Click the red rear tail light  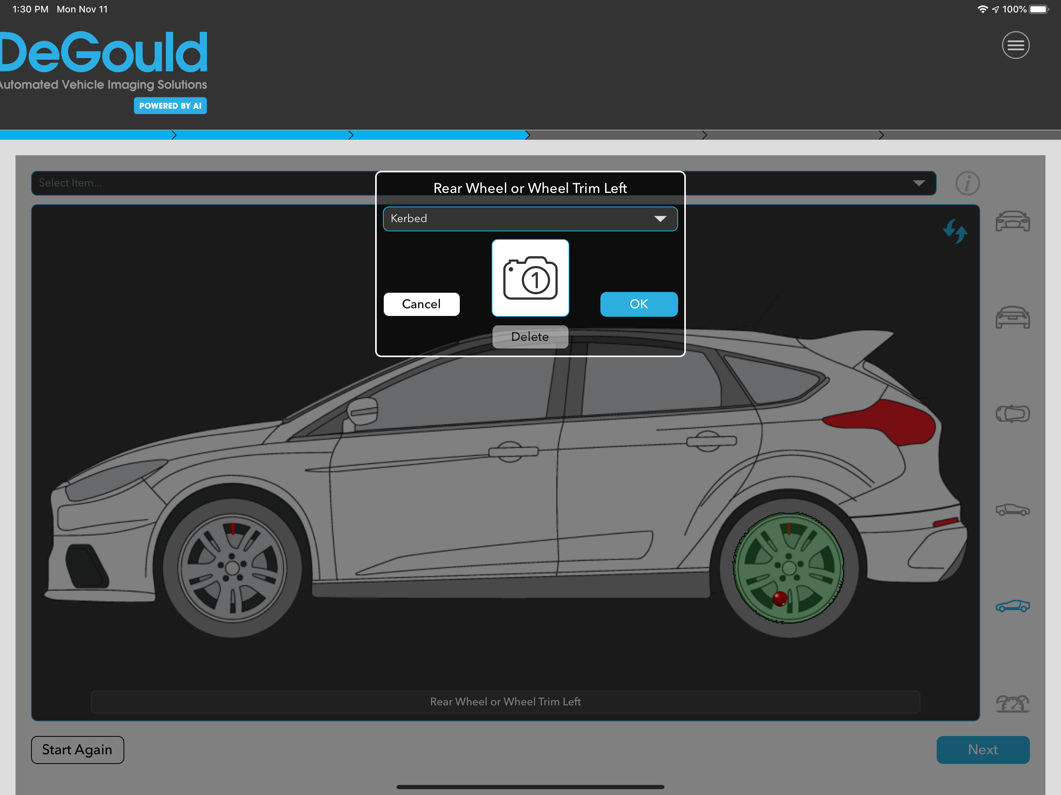click(x=880, y=422)
